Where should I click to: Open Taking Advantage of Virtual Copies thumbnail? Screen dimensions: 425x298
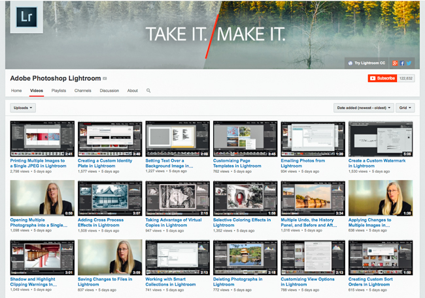[x=178, y=198]
